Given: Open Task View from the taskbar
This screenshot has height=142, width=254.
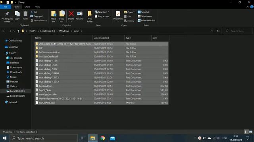Looking at the screenshot, I should coord(83,138).
